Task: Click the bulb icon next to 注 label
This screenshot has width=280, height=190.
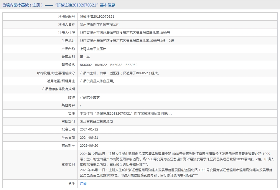Action: 70,184
